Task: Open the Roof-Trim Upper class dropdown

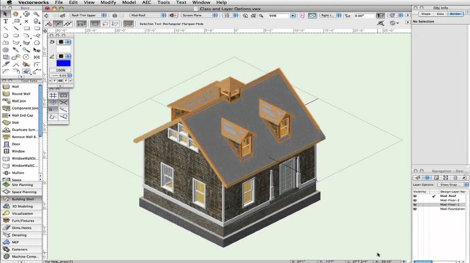Action: tap(88, 15)
